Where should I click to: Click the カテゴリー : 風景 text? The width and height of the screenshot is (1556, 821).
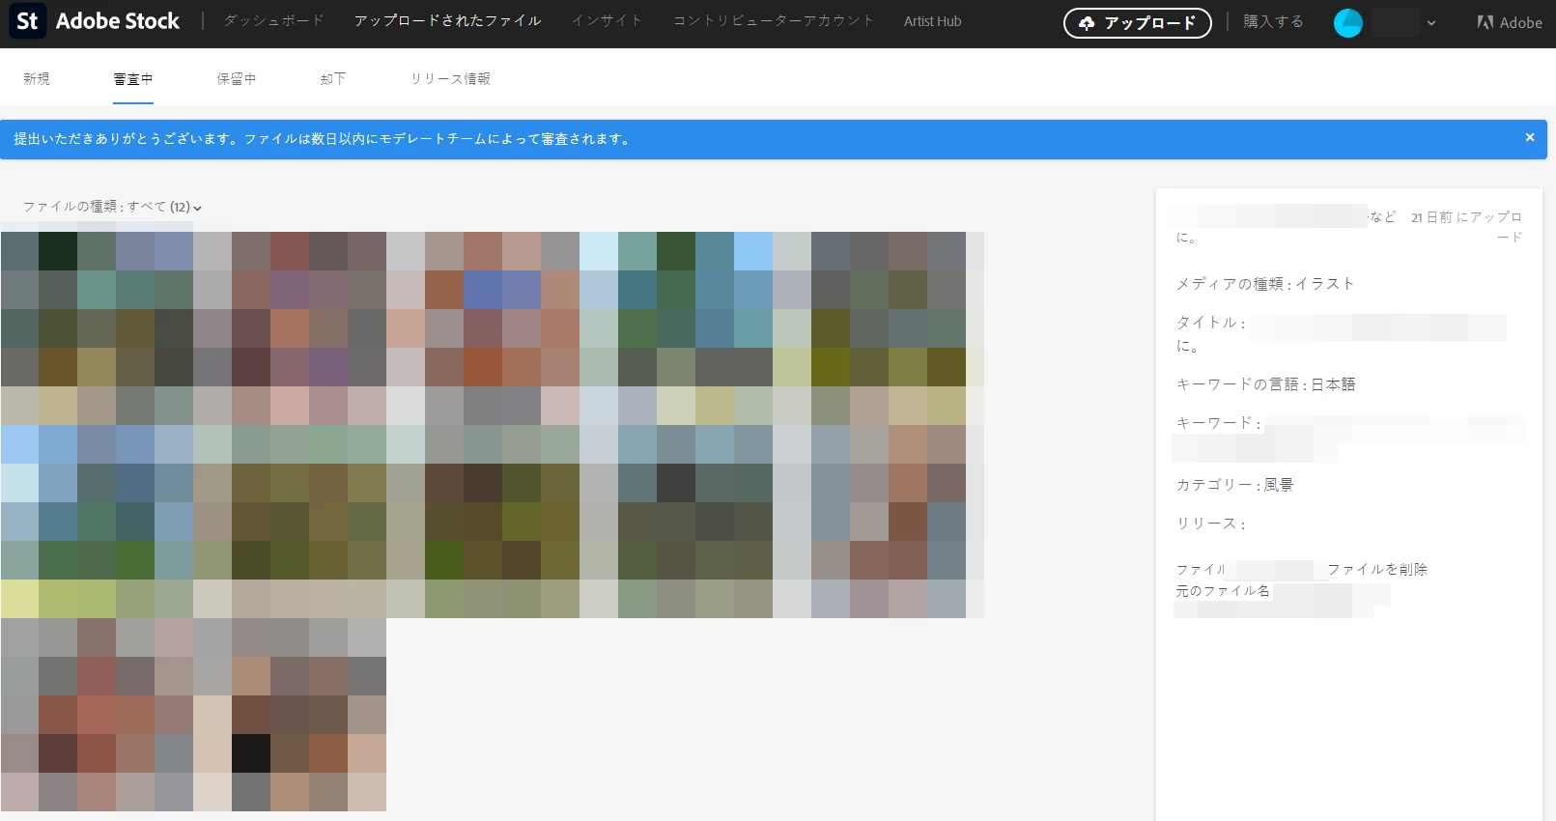click(1234, 485)
